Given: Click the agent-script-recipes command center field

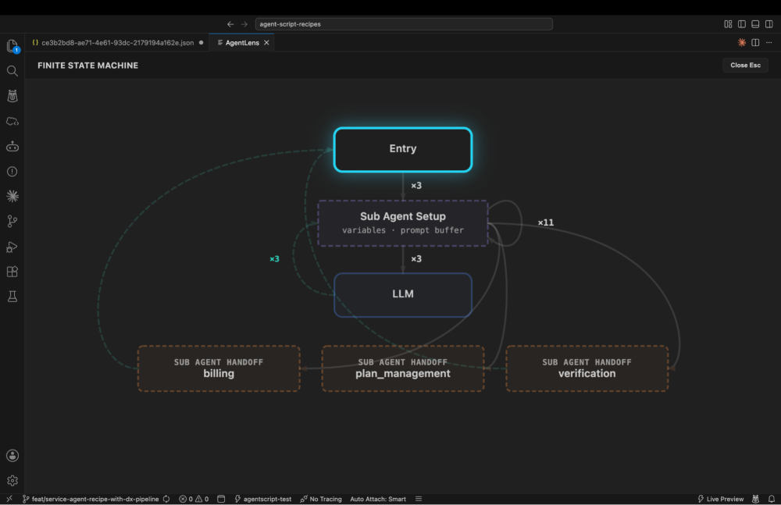Looking at the screenshot, I should tap(404, 24).
